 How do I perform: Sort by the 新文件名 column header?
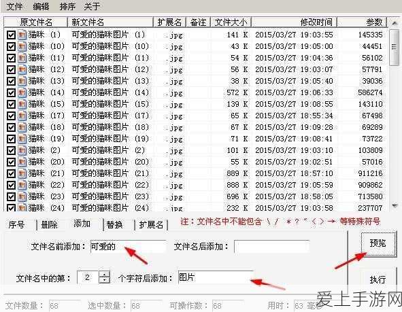click(x=110, y=22)
